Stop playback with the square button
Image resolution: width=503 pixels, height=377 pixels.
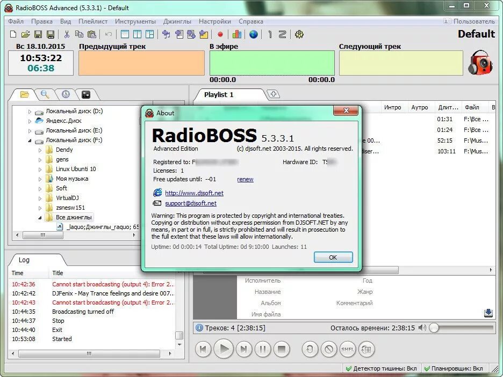[x=282, y=349]
